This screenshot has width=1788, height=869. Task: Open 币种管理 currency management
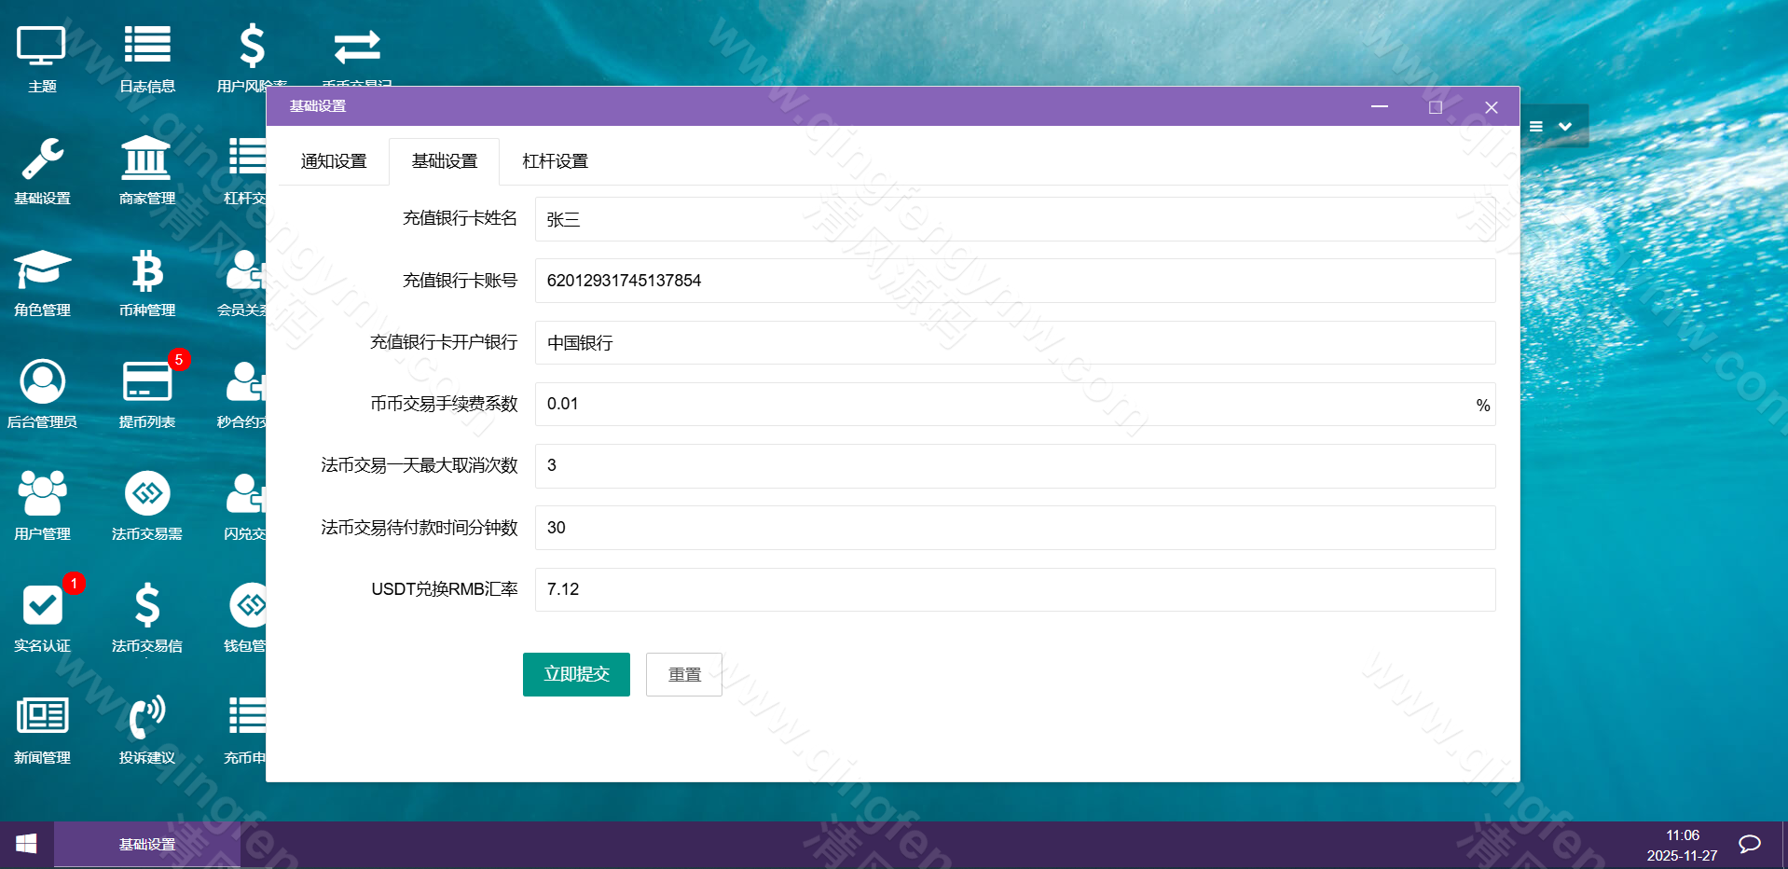pos(146,280)
